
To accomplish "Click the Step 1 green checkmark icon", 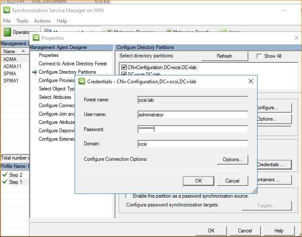I will (x=5, y=182).
